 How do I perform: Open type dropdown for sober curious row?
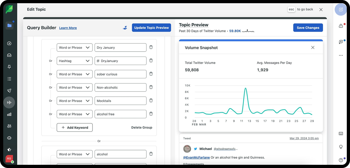pyautogui.click(x=74, y=74)
